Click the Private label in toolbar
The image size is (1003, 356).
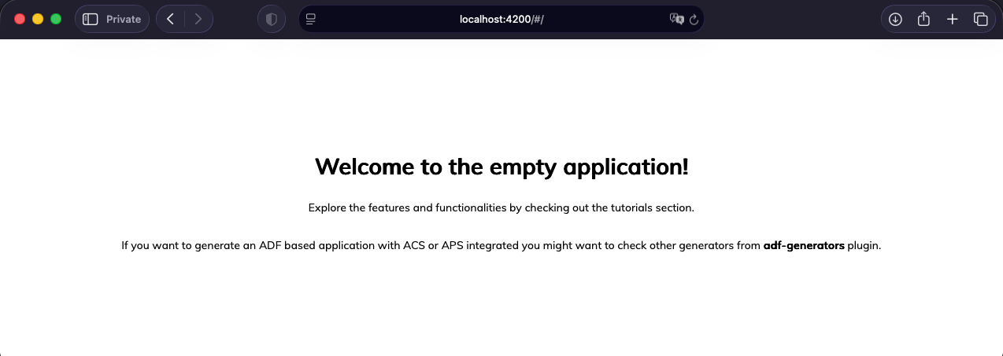coord(124,19)
